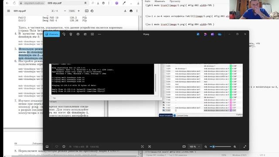Print the PDF document

point(131,11)
